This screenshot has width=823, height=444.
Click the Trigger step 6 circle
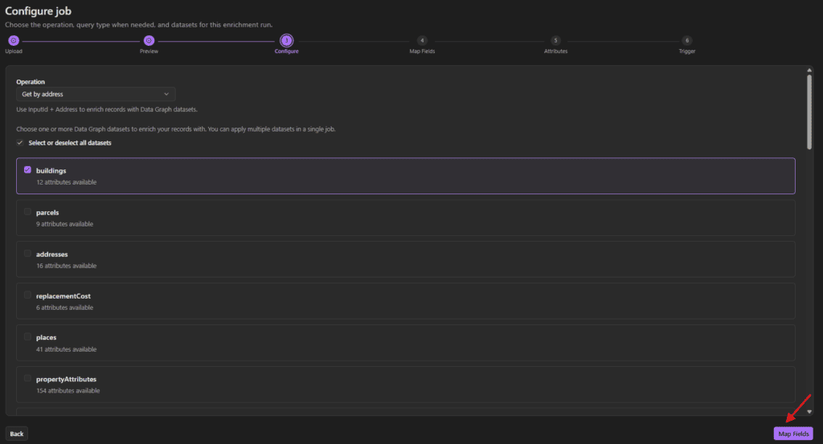pyautogui.click(x=687, y=40)
